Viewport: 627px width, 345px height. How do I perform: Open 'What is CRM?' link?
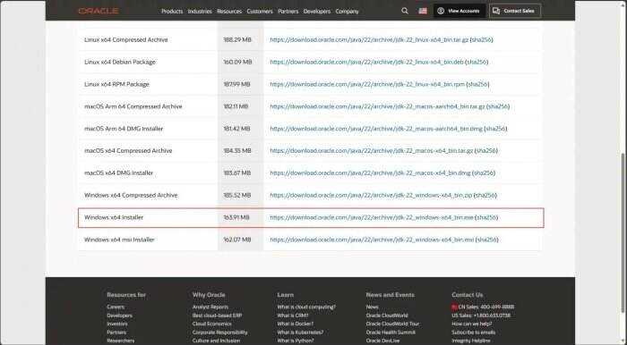pyautogui.click(x=293, y=316)
